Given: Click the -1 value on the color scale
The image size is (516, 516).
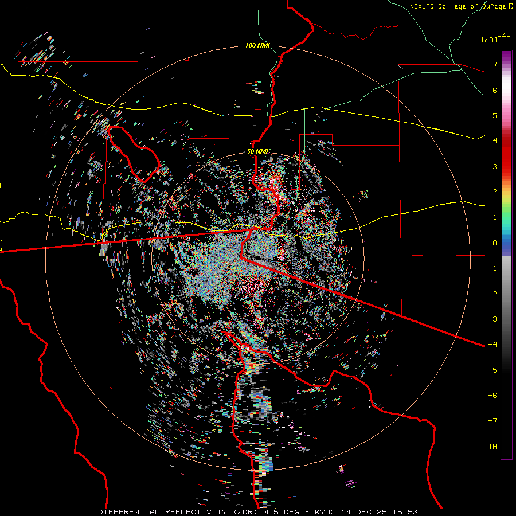Looking at the screenshot, I should 492,268.
